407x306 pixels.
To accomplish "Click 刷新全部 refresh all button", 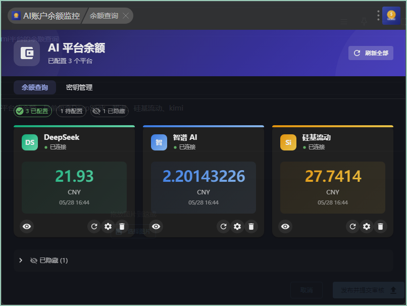I will 371,53.
